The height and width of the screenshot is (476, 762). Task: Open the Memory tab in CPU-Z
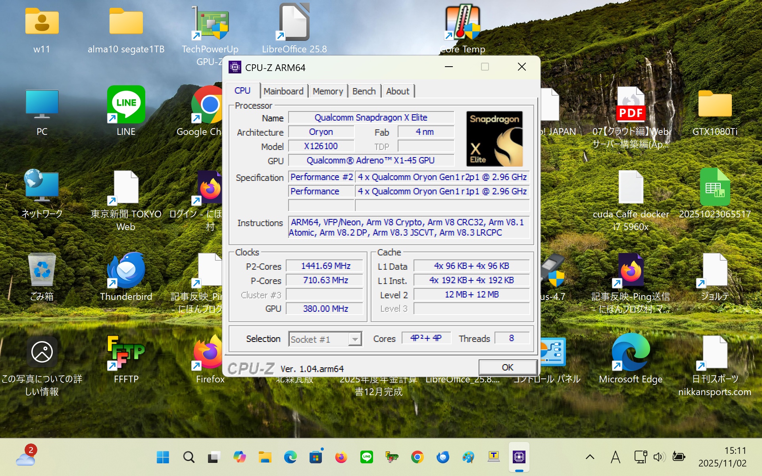point(328,91)
